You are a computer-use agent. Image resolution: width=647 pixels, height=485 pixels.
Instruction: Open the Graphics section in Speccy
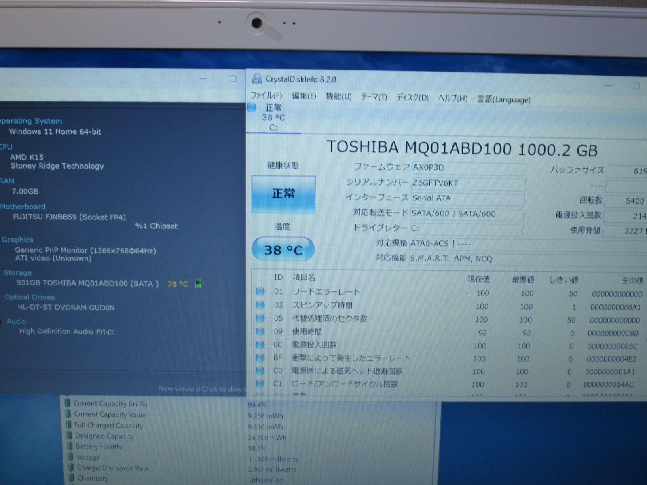(17, 240)
